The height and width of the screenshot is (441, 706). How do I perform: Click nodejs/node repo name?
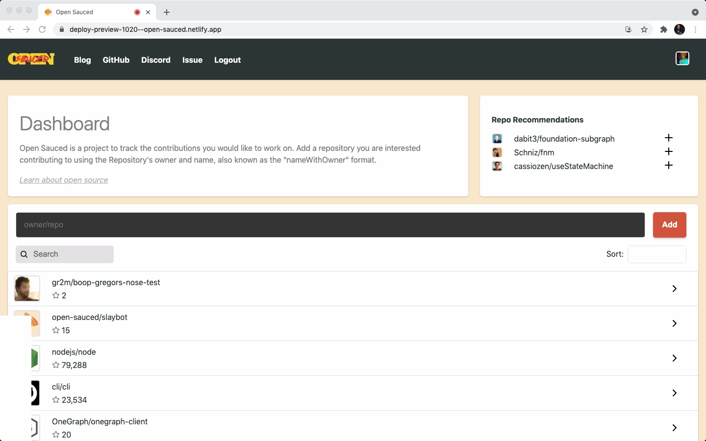pos(74,352)
